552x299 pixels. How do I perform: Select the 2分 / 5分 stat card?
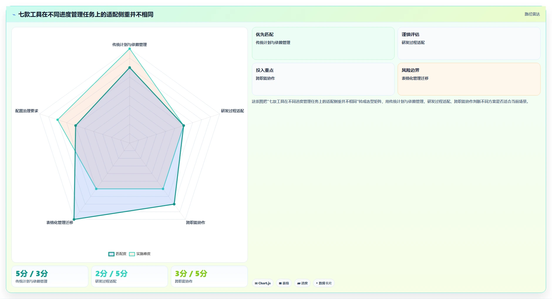(129, 276)
